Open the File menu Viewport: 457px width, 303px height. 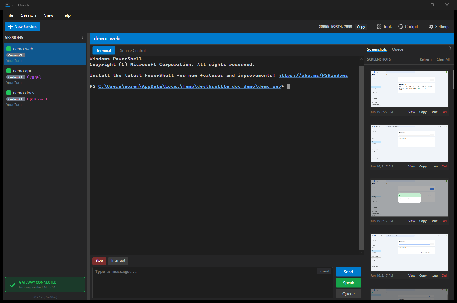(x=10, y=15)
